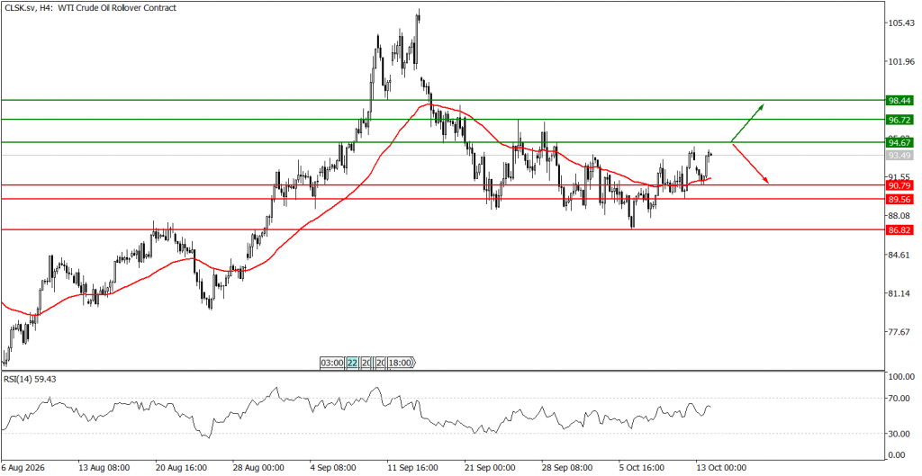Screen dimensions: 922x476
Task: Click the 6 Aug 2026 date label
Action: 23,468
